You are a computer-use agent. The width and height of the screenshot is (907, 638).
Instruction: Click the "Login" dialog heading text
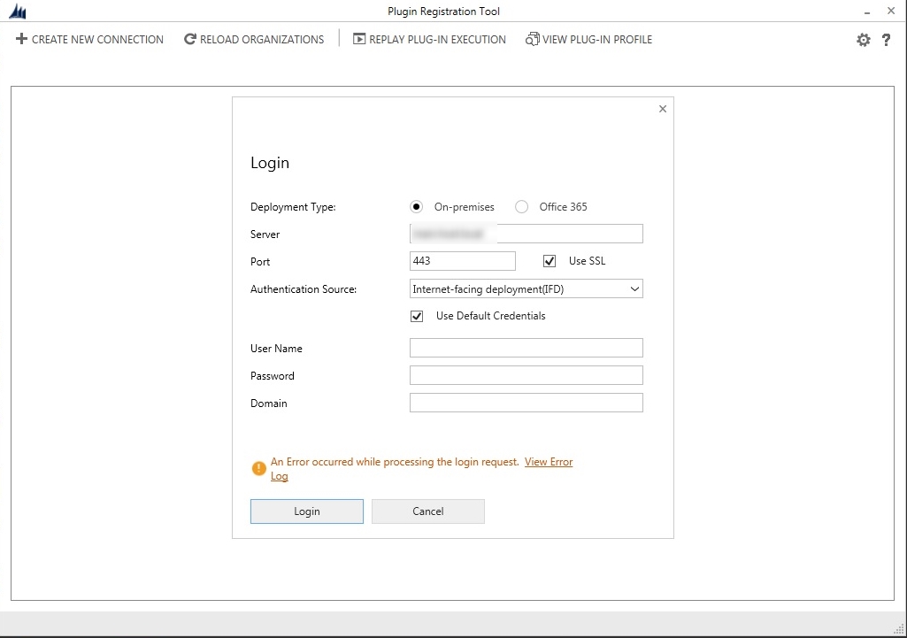point(270,163)
